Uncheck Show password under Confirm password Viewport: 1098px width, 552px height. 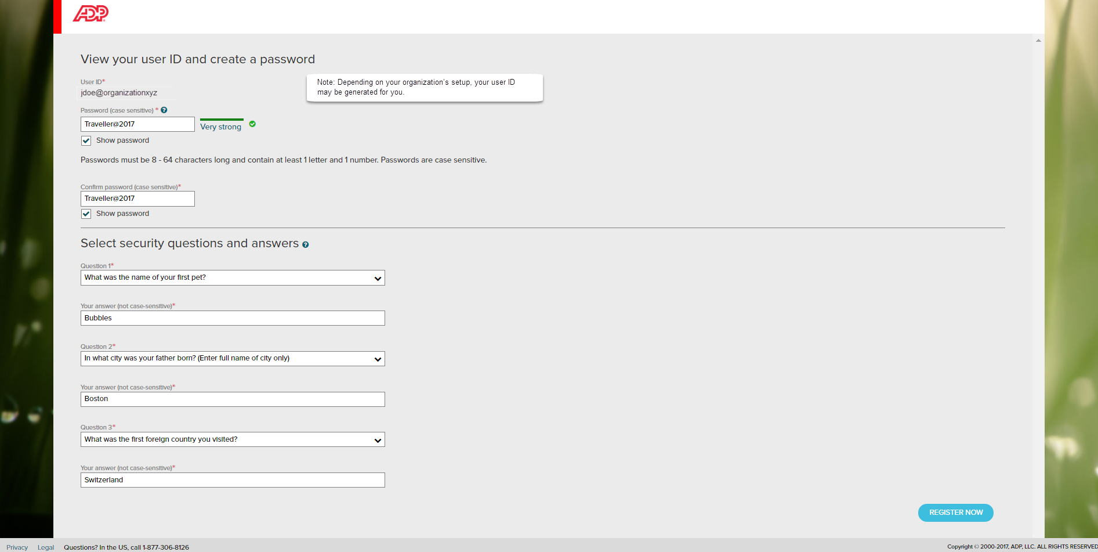(86, 214)
